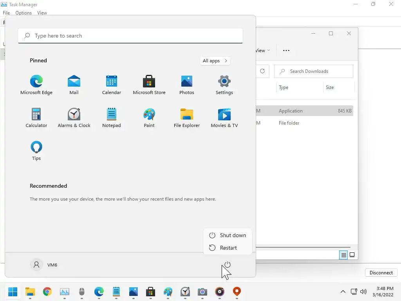Open File Explorer from the taskbar
Screen dimensions: 401x301
30,292
